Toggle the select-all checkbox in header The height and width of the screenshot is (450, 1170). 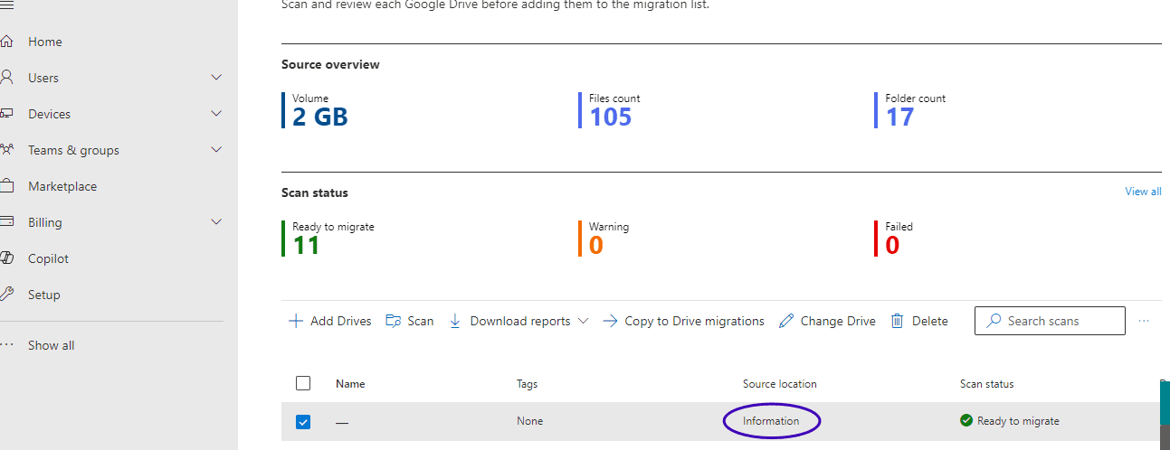[x=303, y=383]
